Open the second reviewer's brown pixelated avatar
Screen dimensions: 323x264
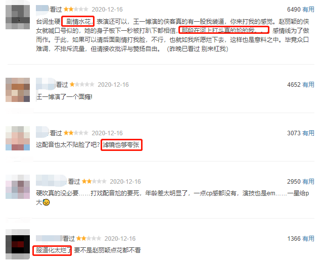coord(18,90)
